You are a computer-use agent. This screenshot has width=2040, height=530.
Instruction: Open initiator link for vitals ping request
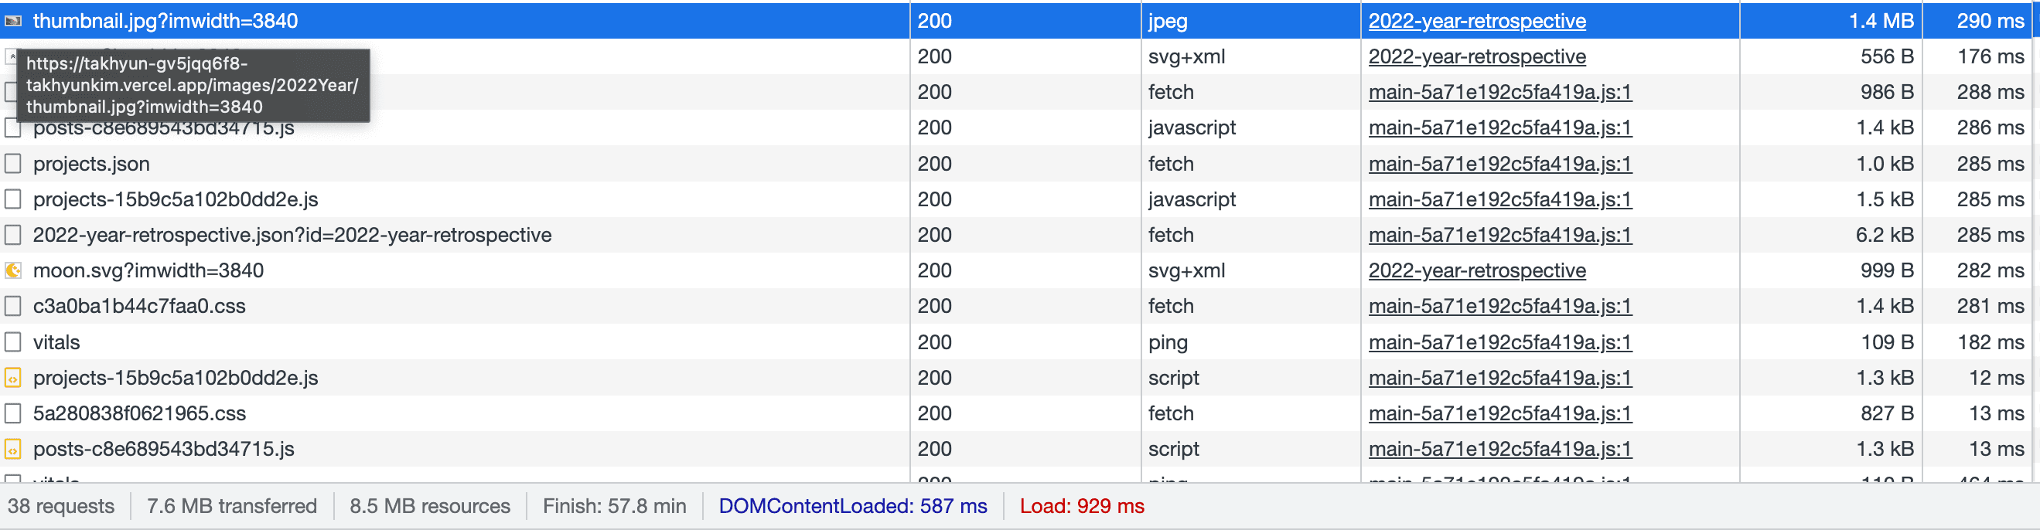click(x=1500, y=342)
